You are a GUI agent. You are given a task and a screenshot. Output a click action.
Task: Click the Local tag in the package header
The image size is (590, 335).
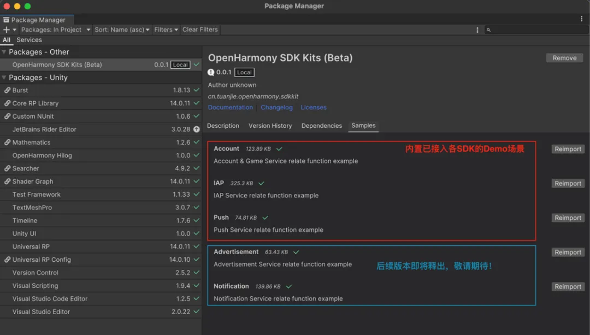point(244,72)
